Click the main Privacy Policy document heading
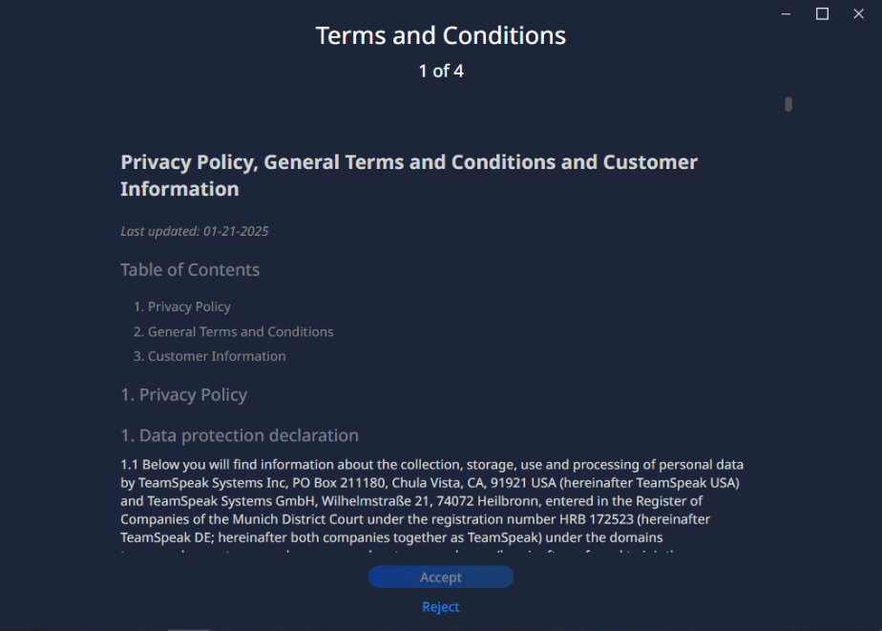882x631 pixels. pos(409,175)
